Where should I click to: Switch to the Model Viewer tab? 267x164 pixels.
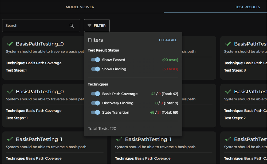coord(80,7)
